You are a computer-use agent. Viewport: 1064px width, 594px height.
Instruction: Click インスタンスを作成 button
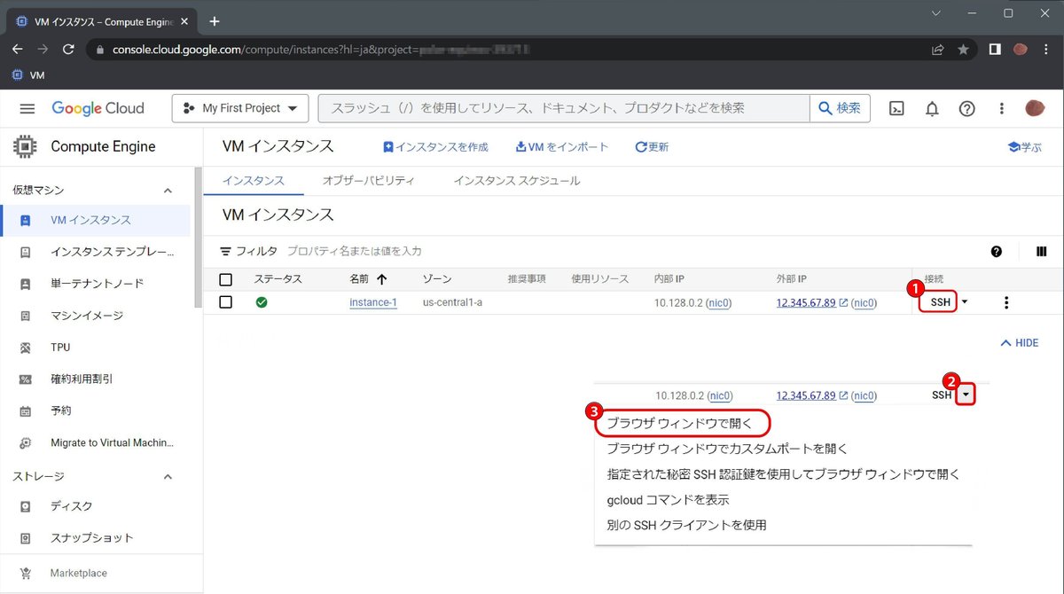(x=435, y=146)
